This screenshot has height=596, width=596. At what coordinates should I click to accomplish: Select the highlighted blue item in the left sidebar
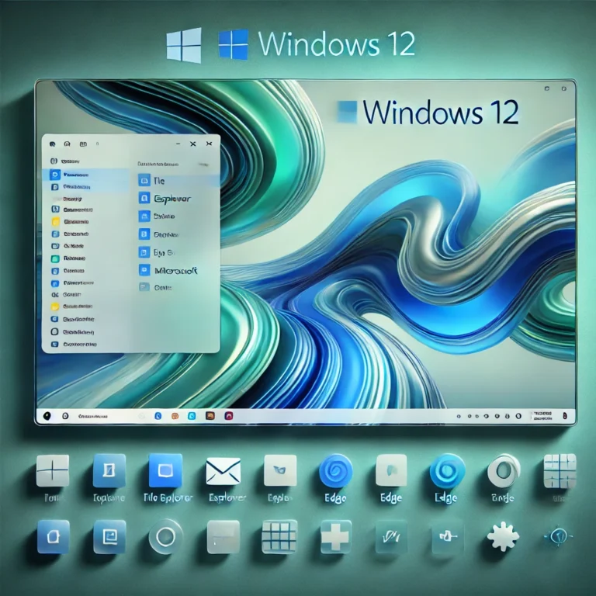coord(86,175)
